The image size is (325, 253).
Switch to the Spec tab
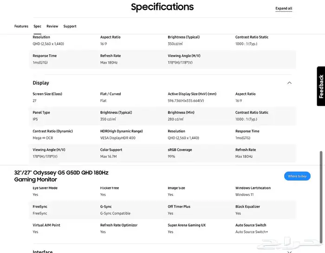37,26
